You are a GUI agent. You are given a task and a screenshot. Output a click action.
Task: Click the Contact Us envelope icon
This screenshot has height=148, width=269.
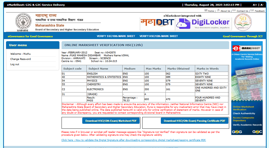pyautogui.click(x=234, y=10)
